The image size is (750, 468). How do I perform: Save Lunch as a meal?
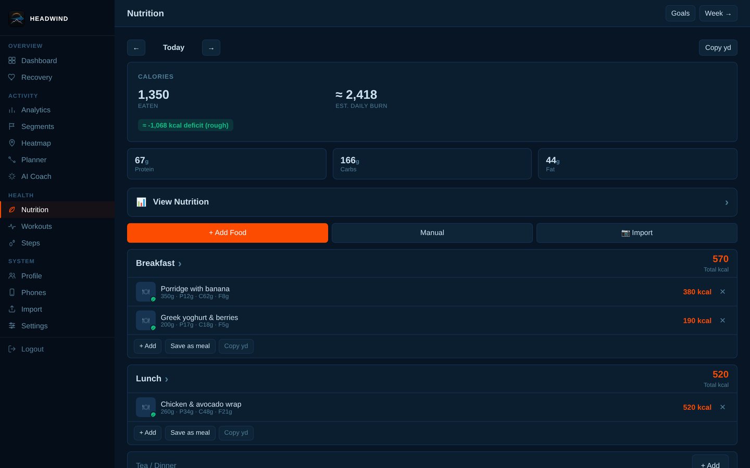click(x=190, y=433)
